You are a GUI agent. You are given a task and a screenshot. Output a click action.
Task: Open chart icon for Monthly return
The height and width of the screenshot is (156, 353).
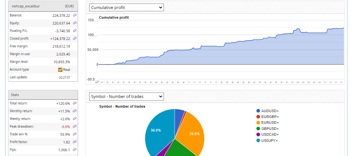click(75, 111)
